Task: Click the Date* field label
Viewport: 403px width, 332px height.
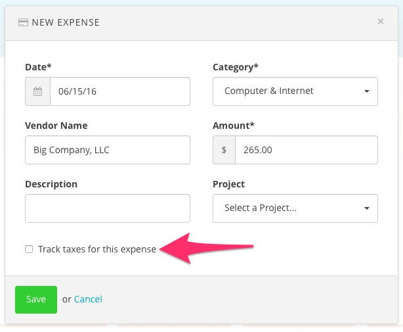Action: (x=38, y=67)
